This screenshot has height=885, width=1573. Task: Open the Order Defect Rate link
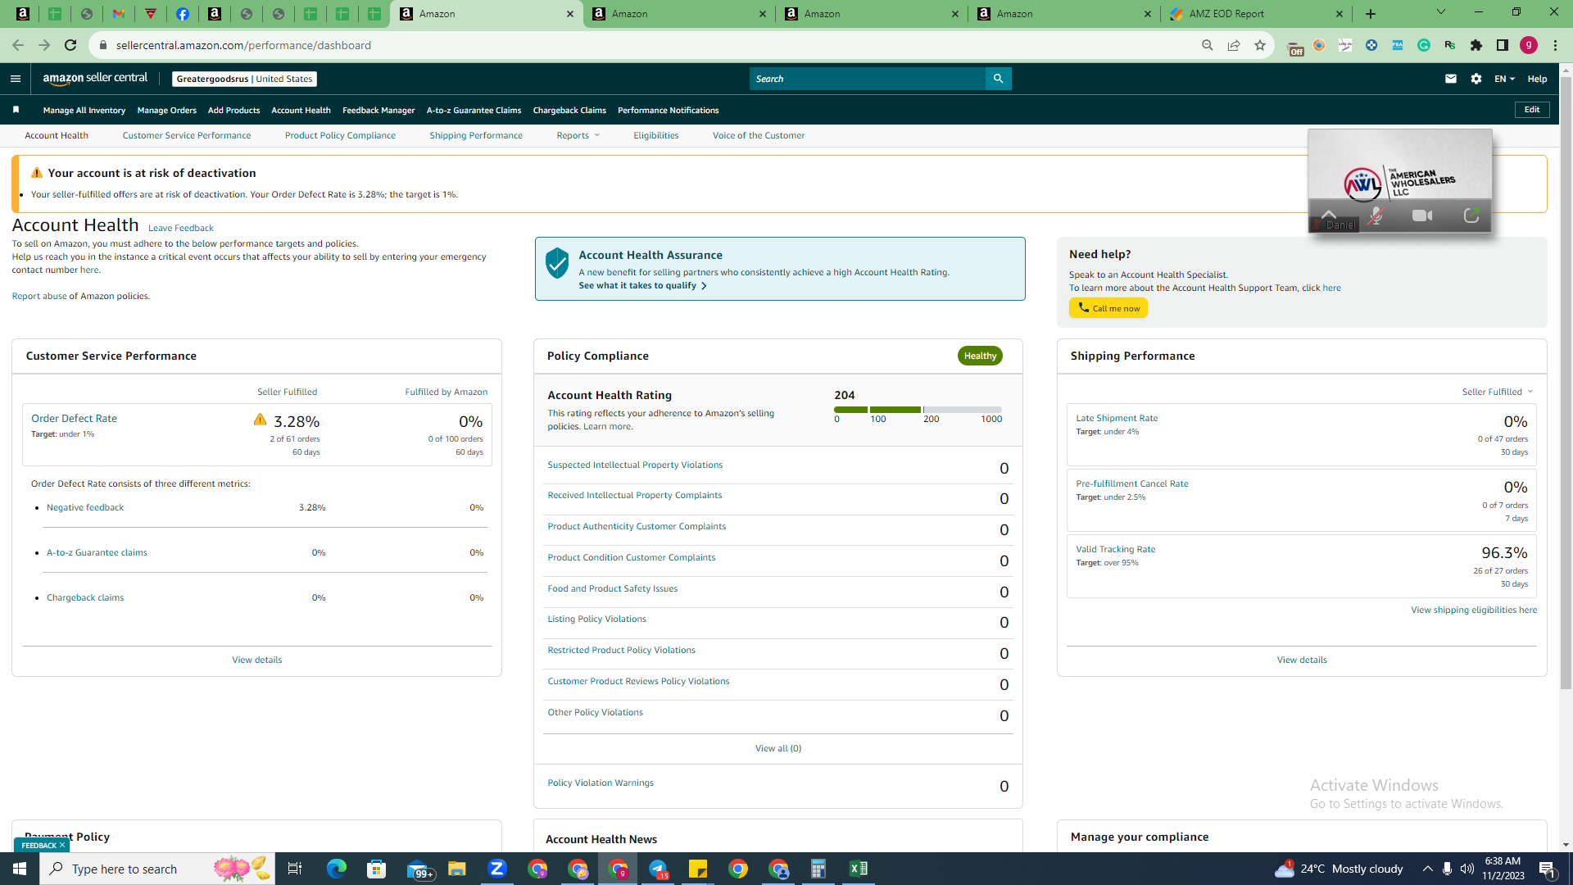(x=74, y=418)
